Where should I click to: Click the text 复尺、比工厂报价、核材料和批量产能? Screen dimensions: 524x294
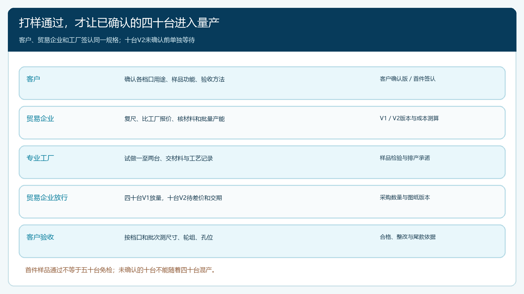point(175,119)
